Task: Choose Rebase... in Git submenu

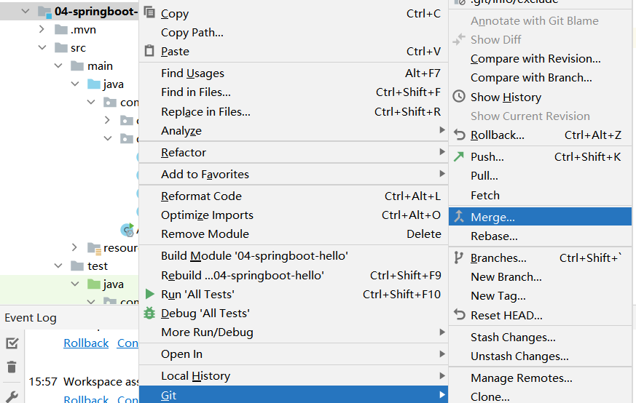Action: tap(541, 236)
